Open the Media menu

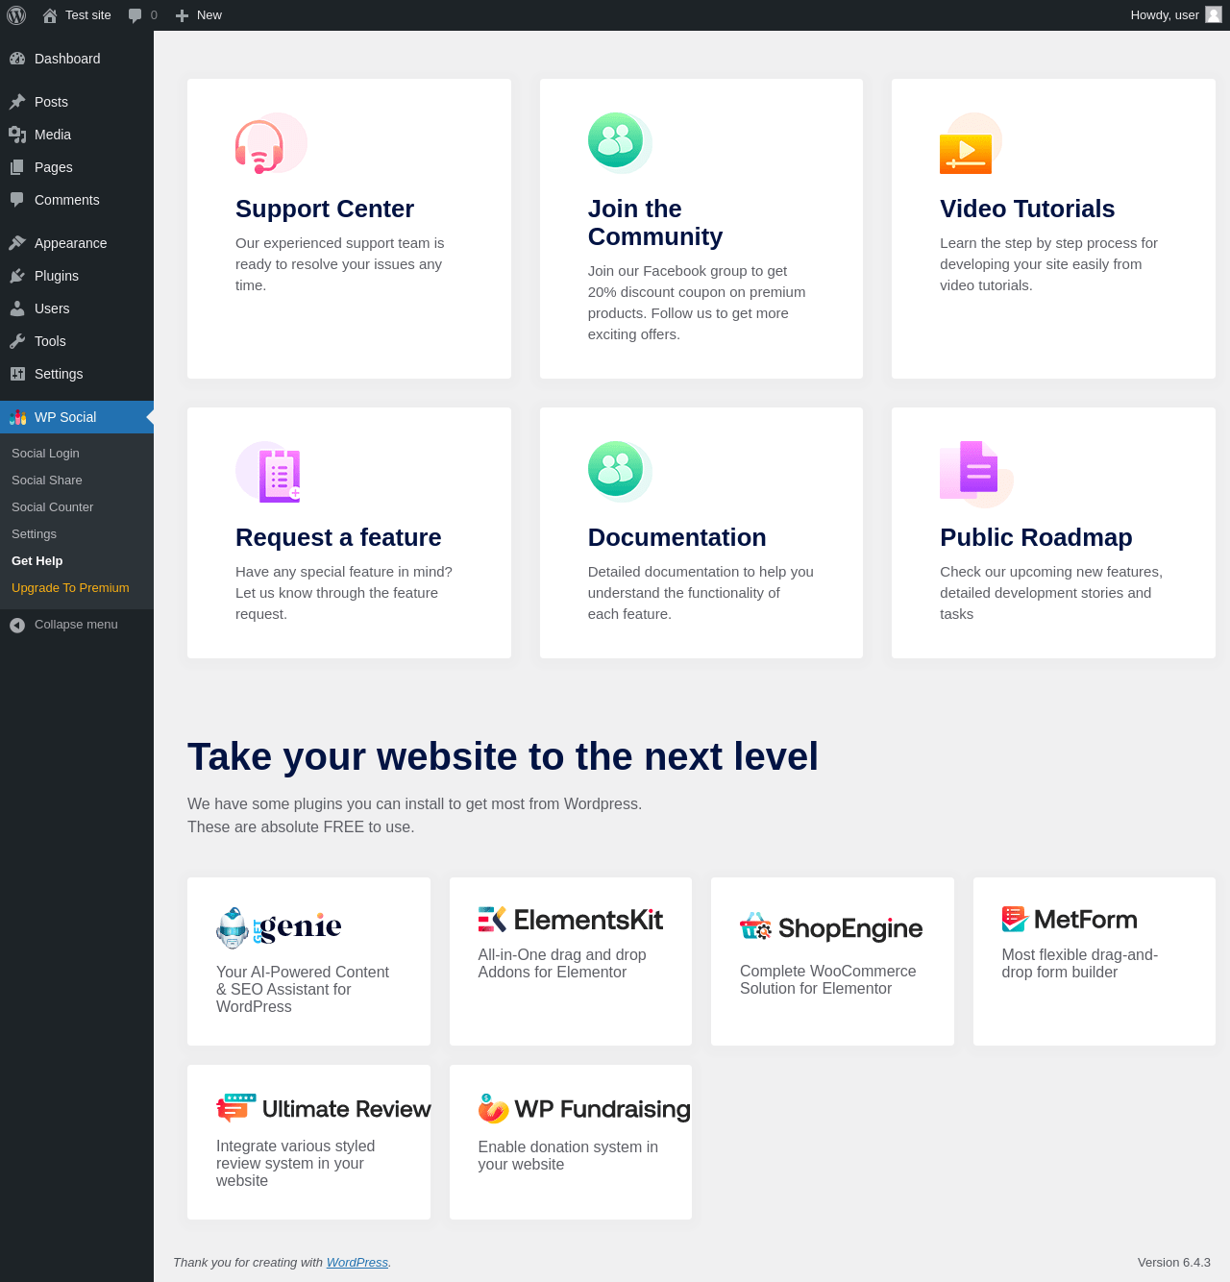pos(77,135)
